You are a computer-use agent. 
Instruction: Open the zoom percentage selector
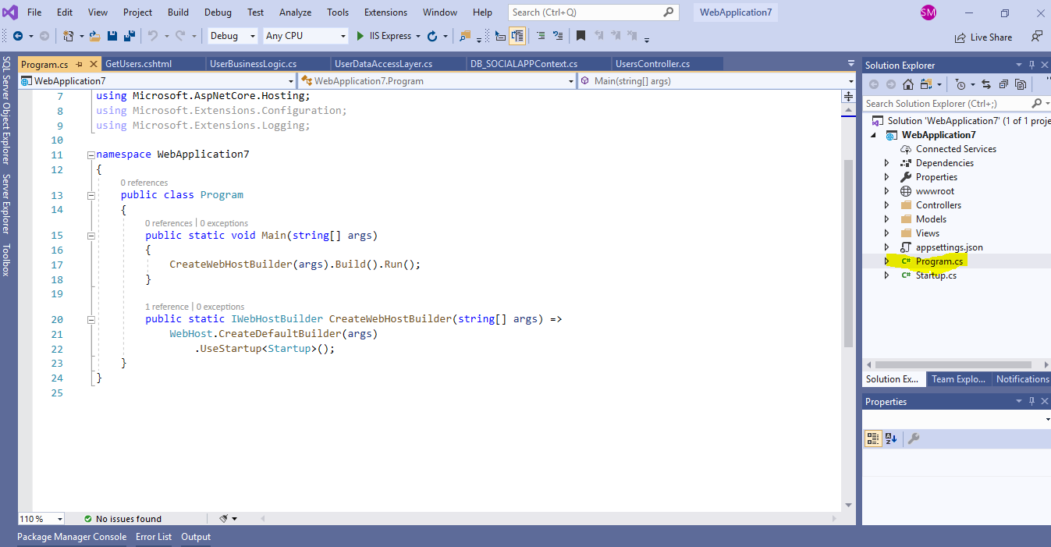(41, 518)
